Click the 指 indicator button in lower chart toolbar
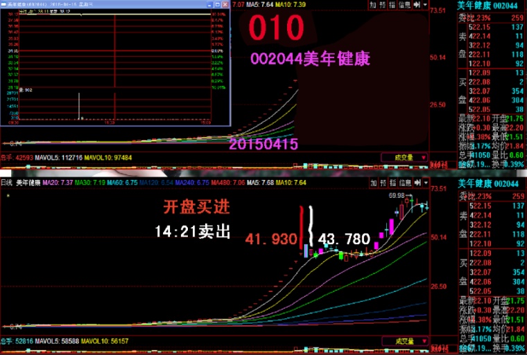Viewport: 527px width, 355px height. pos(392,183)
